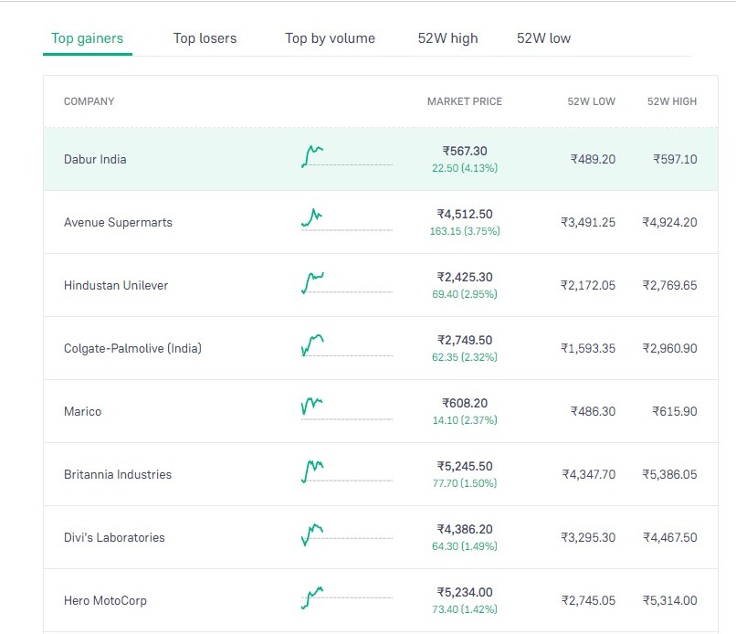Click the gain value 62.35 (2.32%)
This screenshot has height=634, width=736.
[x=465, y=357]
